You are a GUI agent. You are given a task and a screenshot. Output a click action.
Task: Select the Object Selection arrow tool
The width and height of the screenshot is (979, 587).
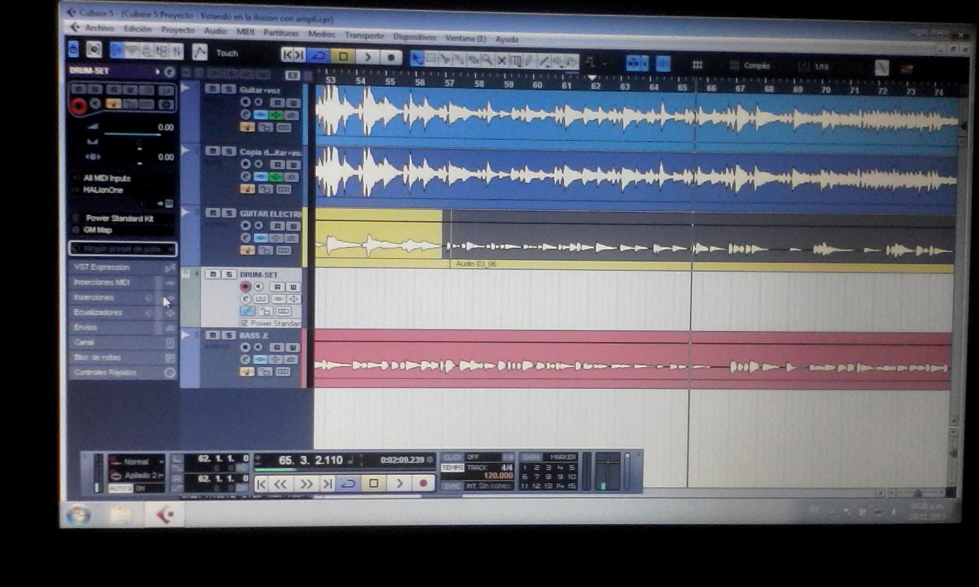pos(417,59)
